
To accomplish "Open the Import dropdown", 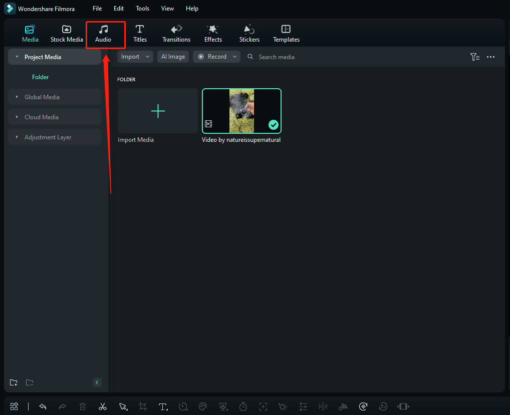I will click(135, 57).
